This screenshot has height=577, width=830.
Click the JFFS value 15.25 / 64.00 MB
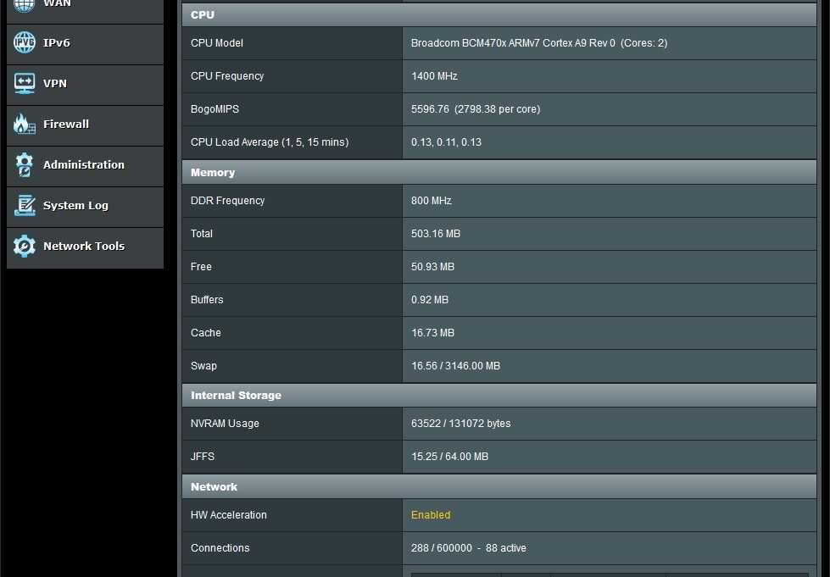point(449,457)
